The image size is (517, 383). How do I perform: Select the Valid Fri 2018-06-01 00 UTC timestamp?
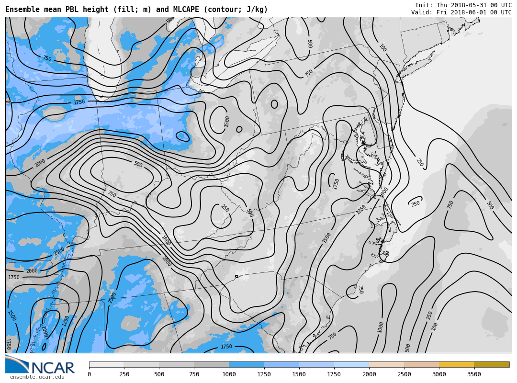click(x=461, y=12)
